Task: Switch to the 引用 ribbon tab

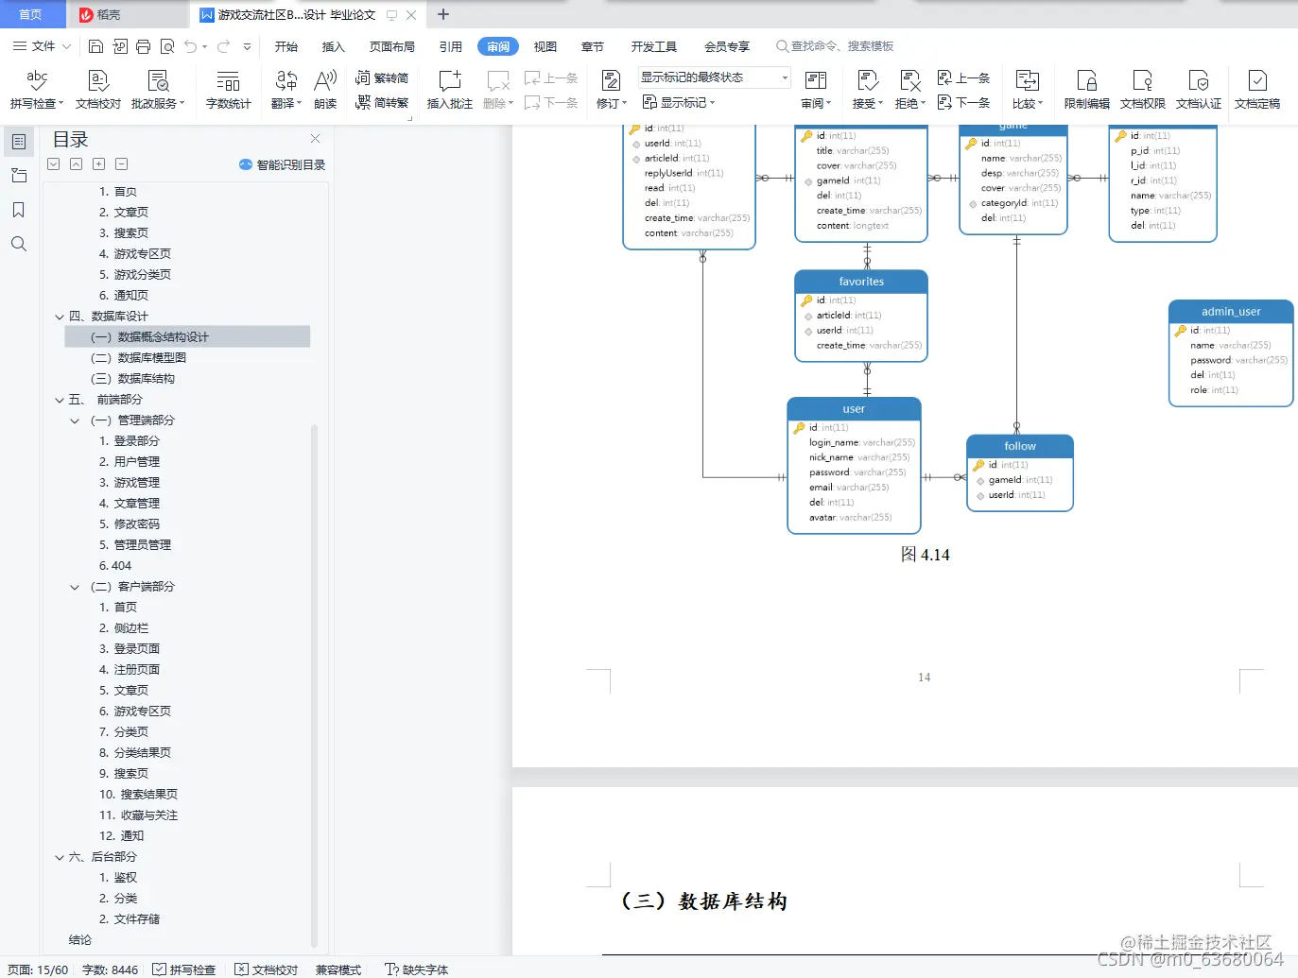Action: click(451, 46)
